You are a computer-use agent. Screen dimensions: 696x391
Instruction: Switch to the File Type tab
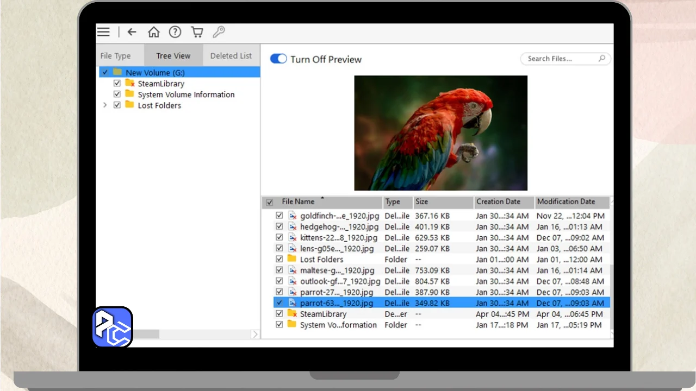point(115,56)
